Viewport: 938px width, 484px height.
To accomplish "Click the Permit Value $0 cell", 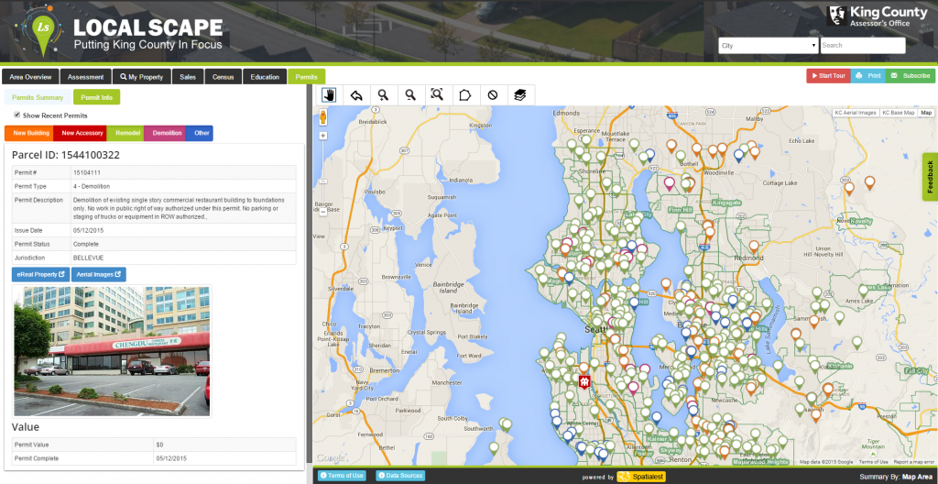I will (x=224, y=445).
